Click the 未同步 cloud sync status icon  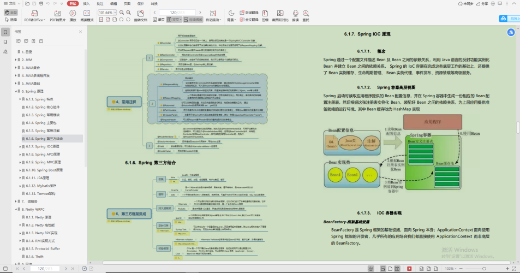465,4
